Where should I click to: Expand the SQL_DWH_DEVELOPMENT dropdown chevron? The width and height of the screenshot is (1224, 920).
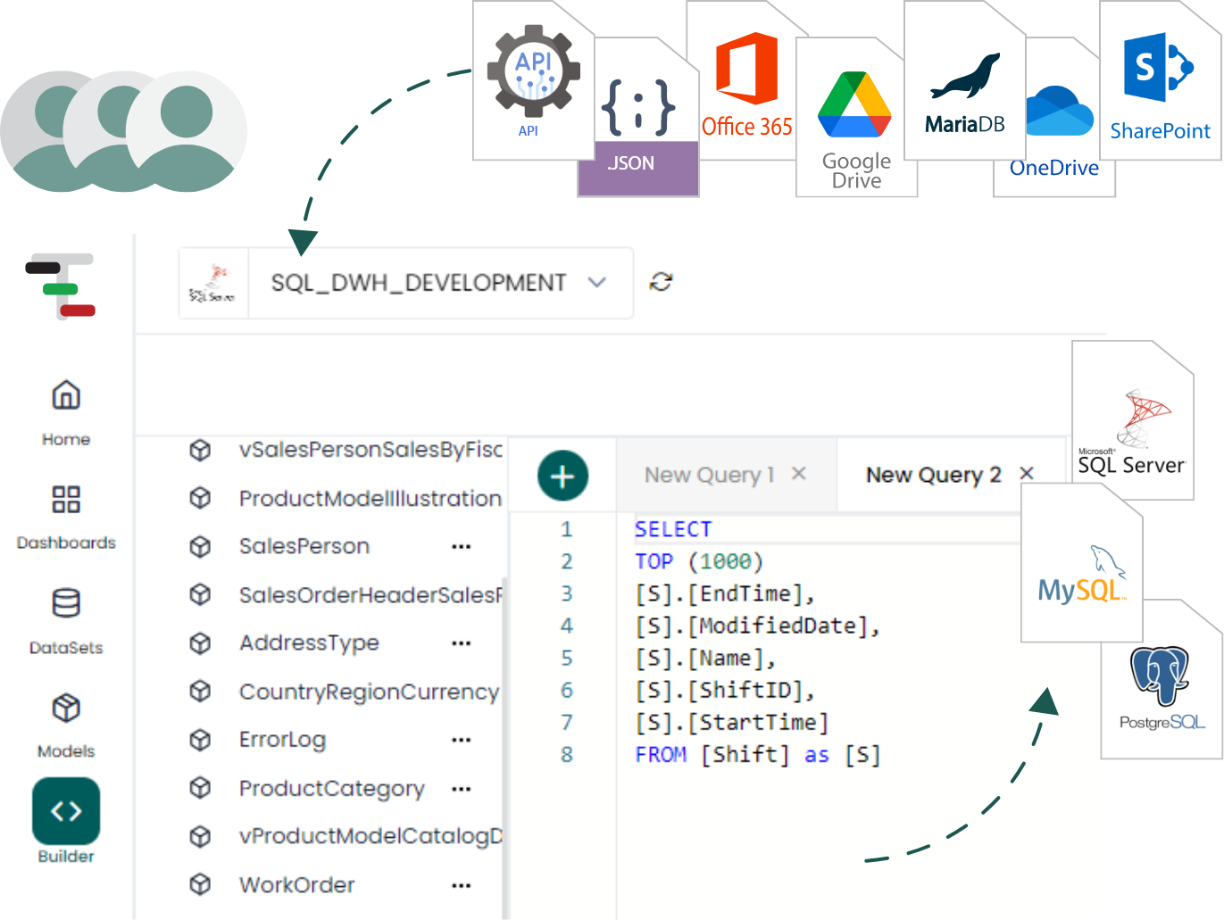click(x=597, y=283)
